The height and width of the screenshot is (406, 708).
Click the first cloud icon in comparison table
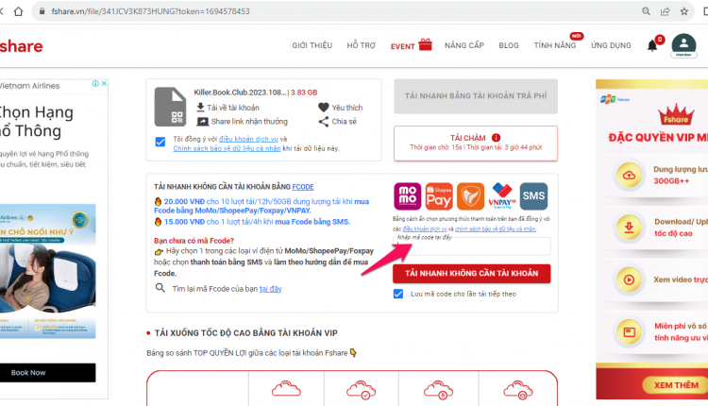(286, 389)
